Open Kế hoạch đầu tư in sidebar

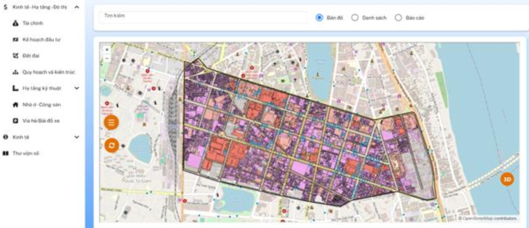pos(41,40)
